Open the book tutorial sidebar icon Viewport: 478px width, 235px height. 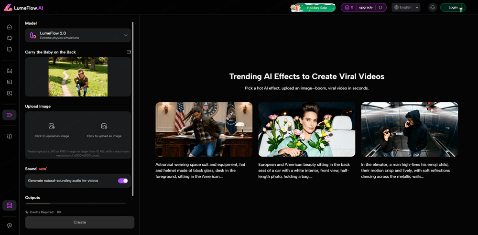click(x=10, y=136)
